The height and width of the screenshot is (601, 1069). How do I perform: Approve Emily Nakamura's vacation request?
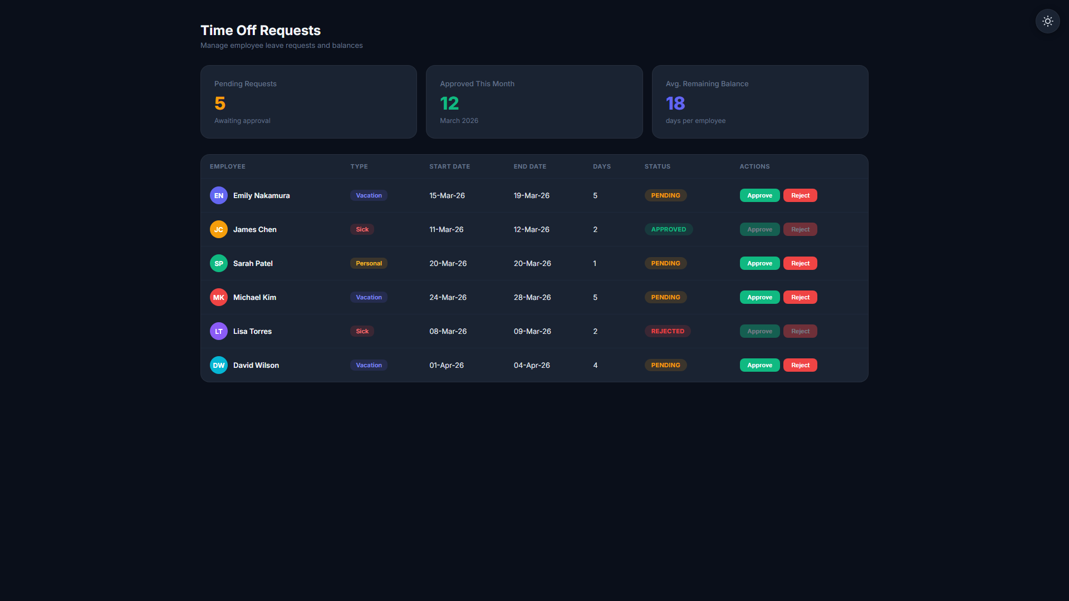[759, 195]
